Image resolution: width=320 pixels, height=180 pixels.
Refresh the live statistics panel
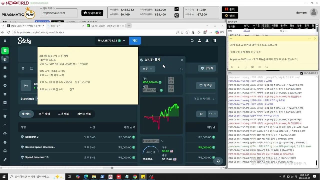point(181,69)
